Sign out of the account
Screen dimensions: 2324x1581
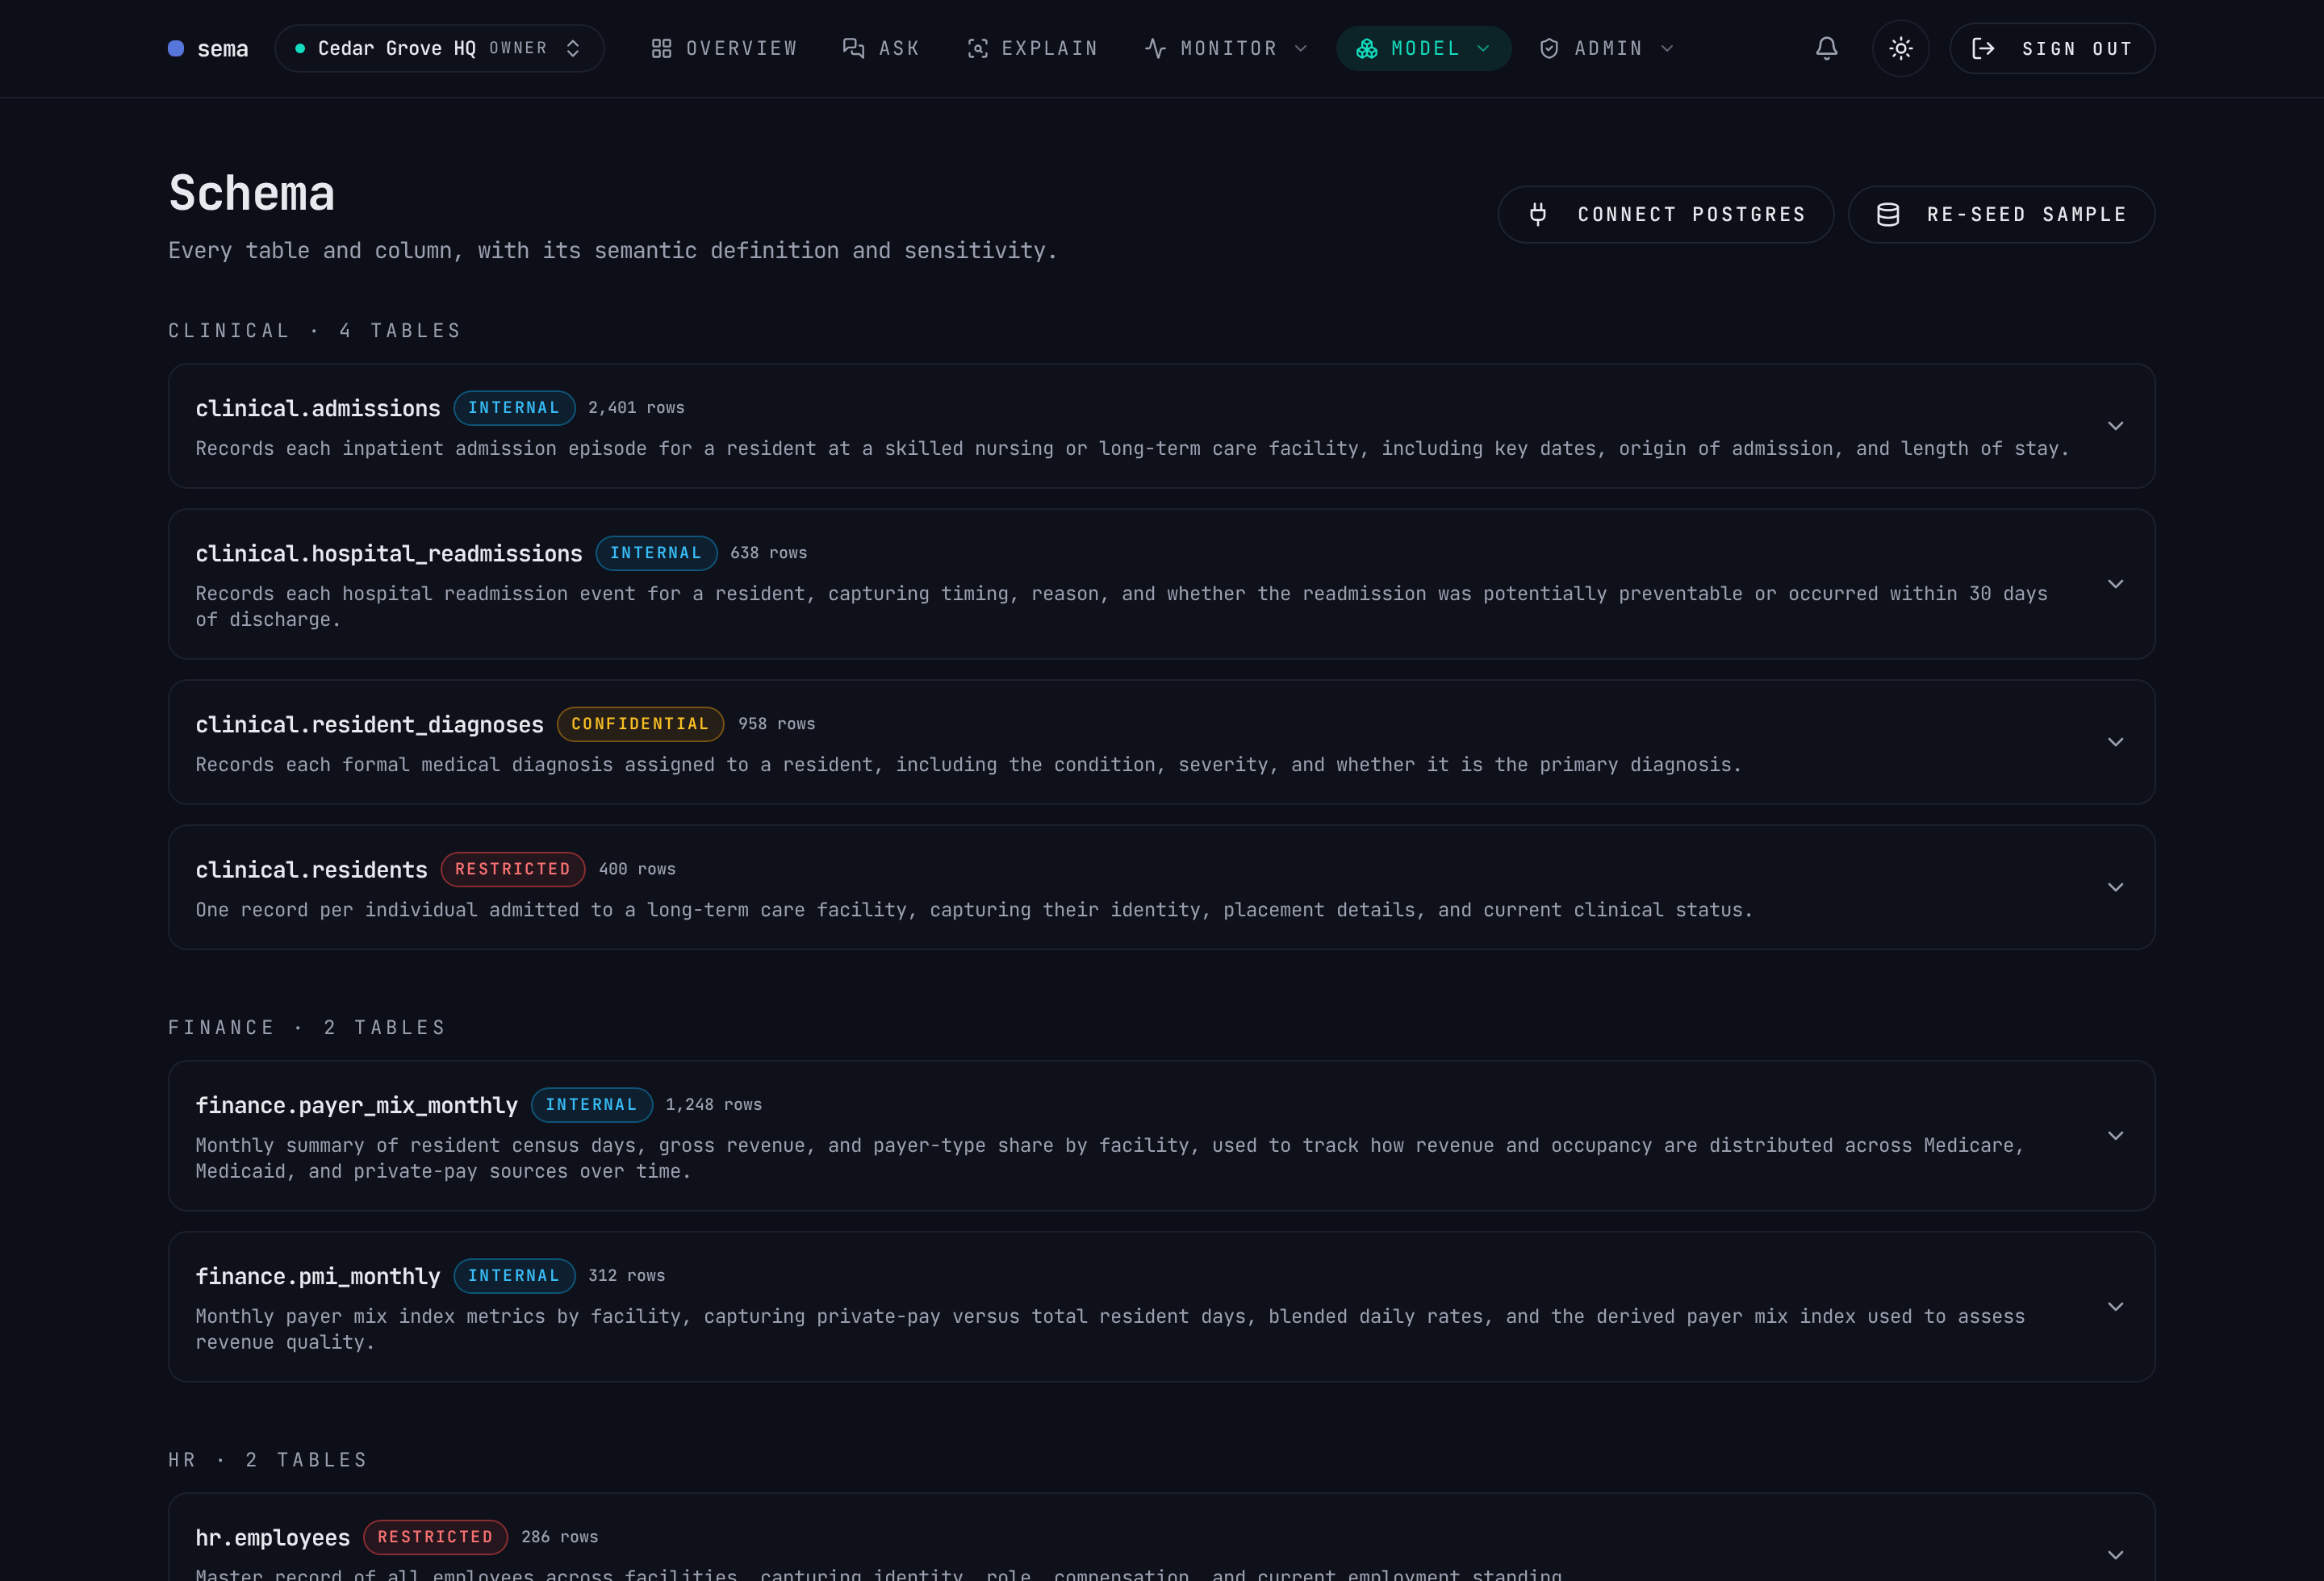2052,48
